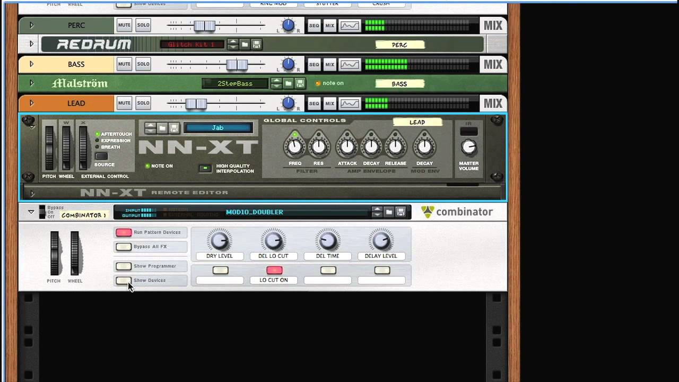Click the SEQ button on LEAD channel
This screenshot has width=679, height=382.
point(314,103)
